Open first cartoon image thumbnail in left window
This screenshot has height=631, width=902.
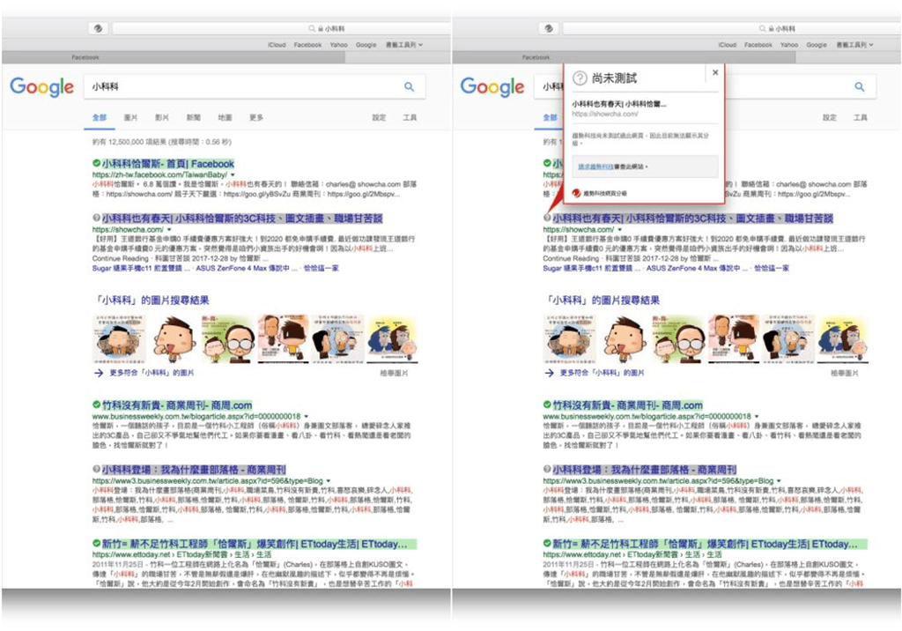click(x=119, y=338)
